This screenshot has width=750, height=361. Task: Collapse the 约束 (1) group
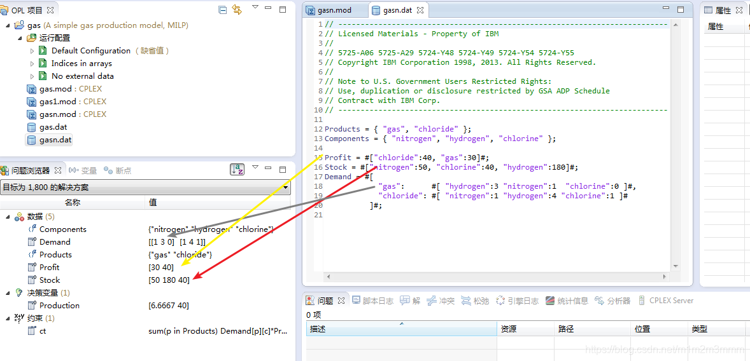[8, 318]
